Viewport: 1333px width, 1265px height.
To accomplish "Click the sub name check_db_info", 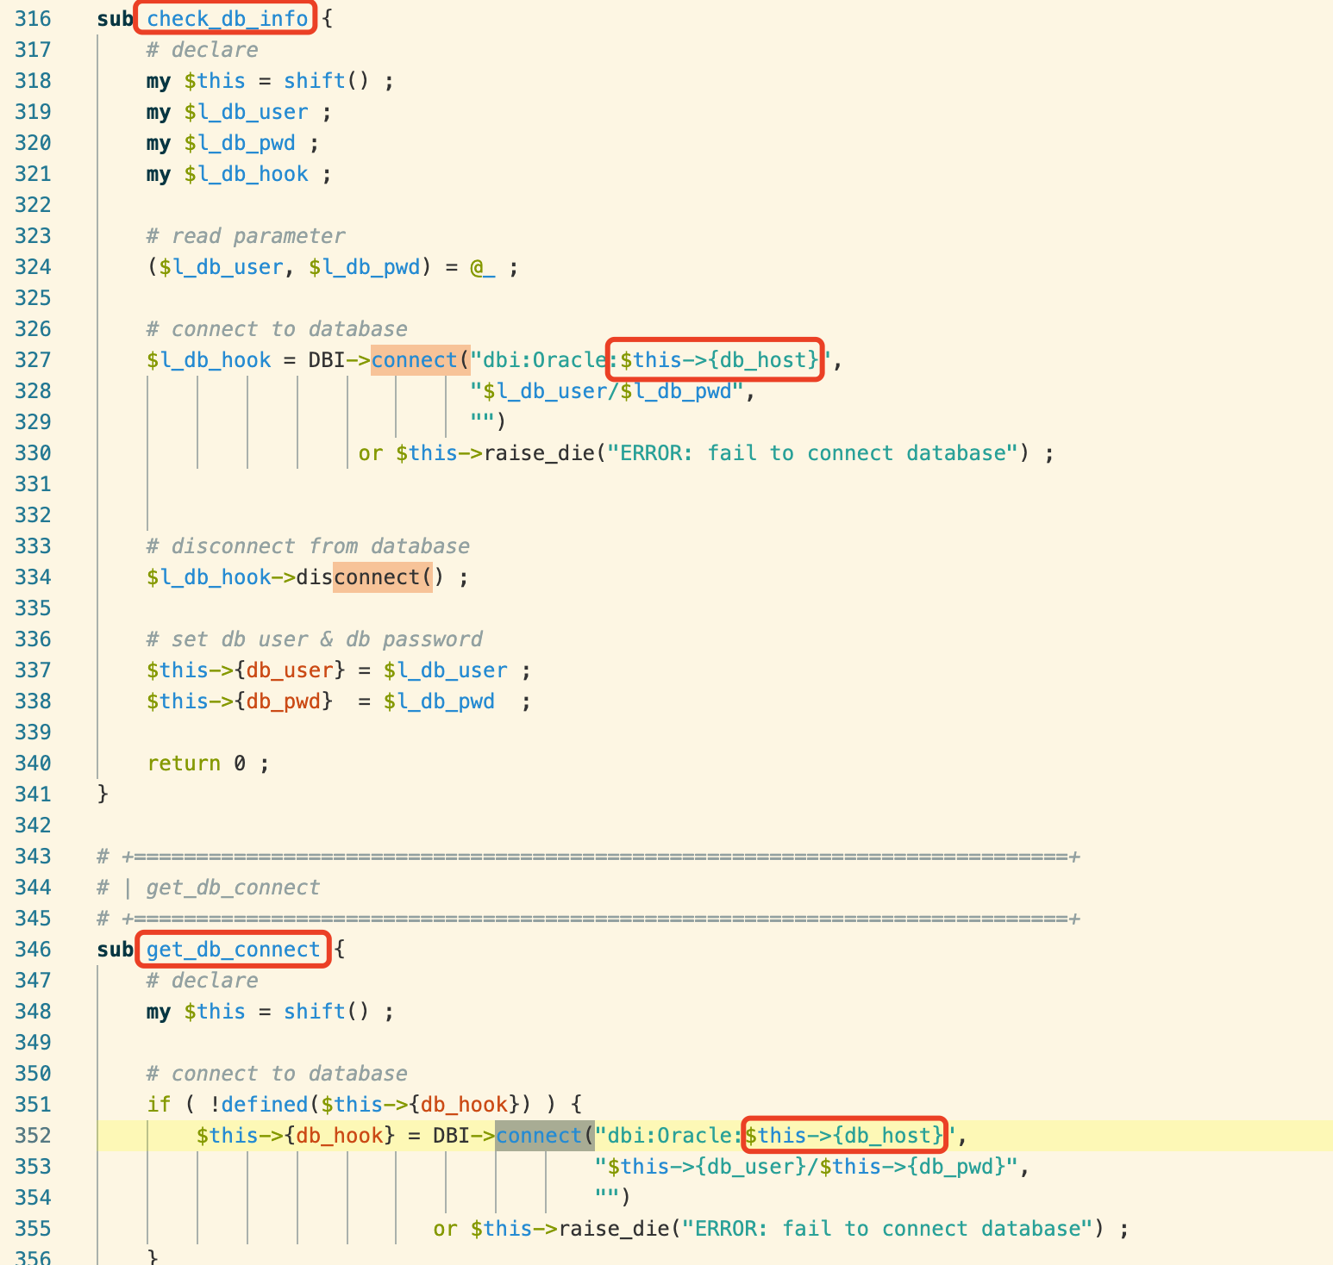I will coord(227,19).
